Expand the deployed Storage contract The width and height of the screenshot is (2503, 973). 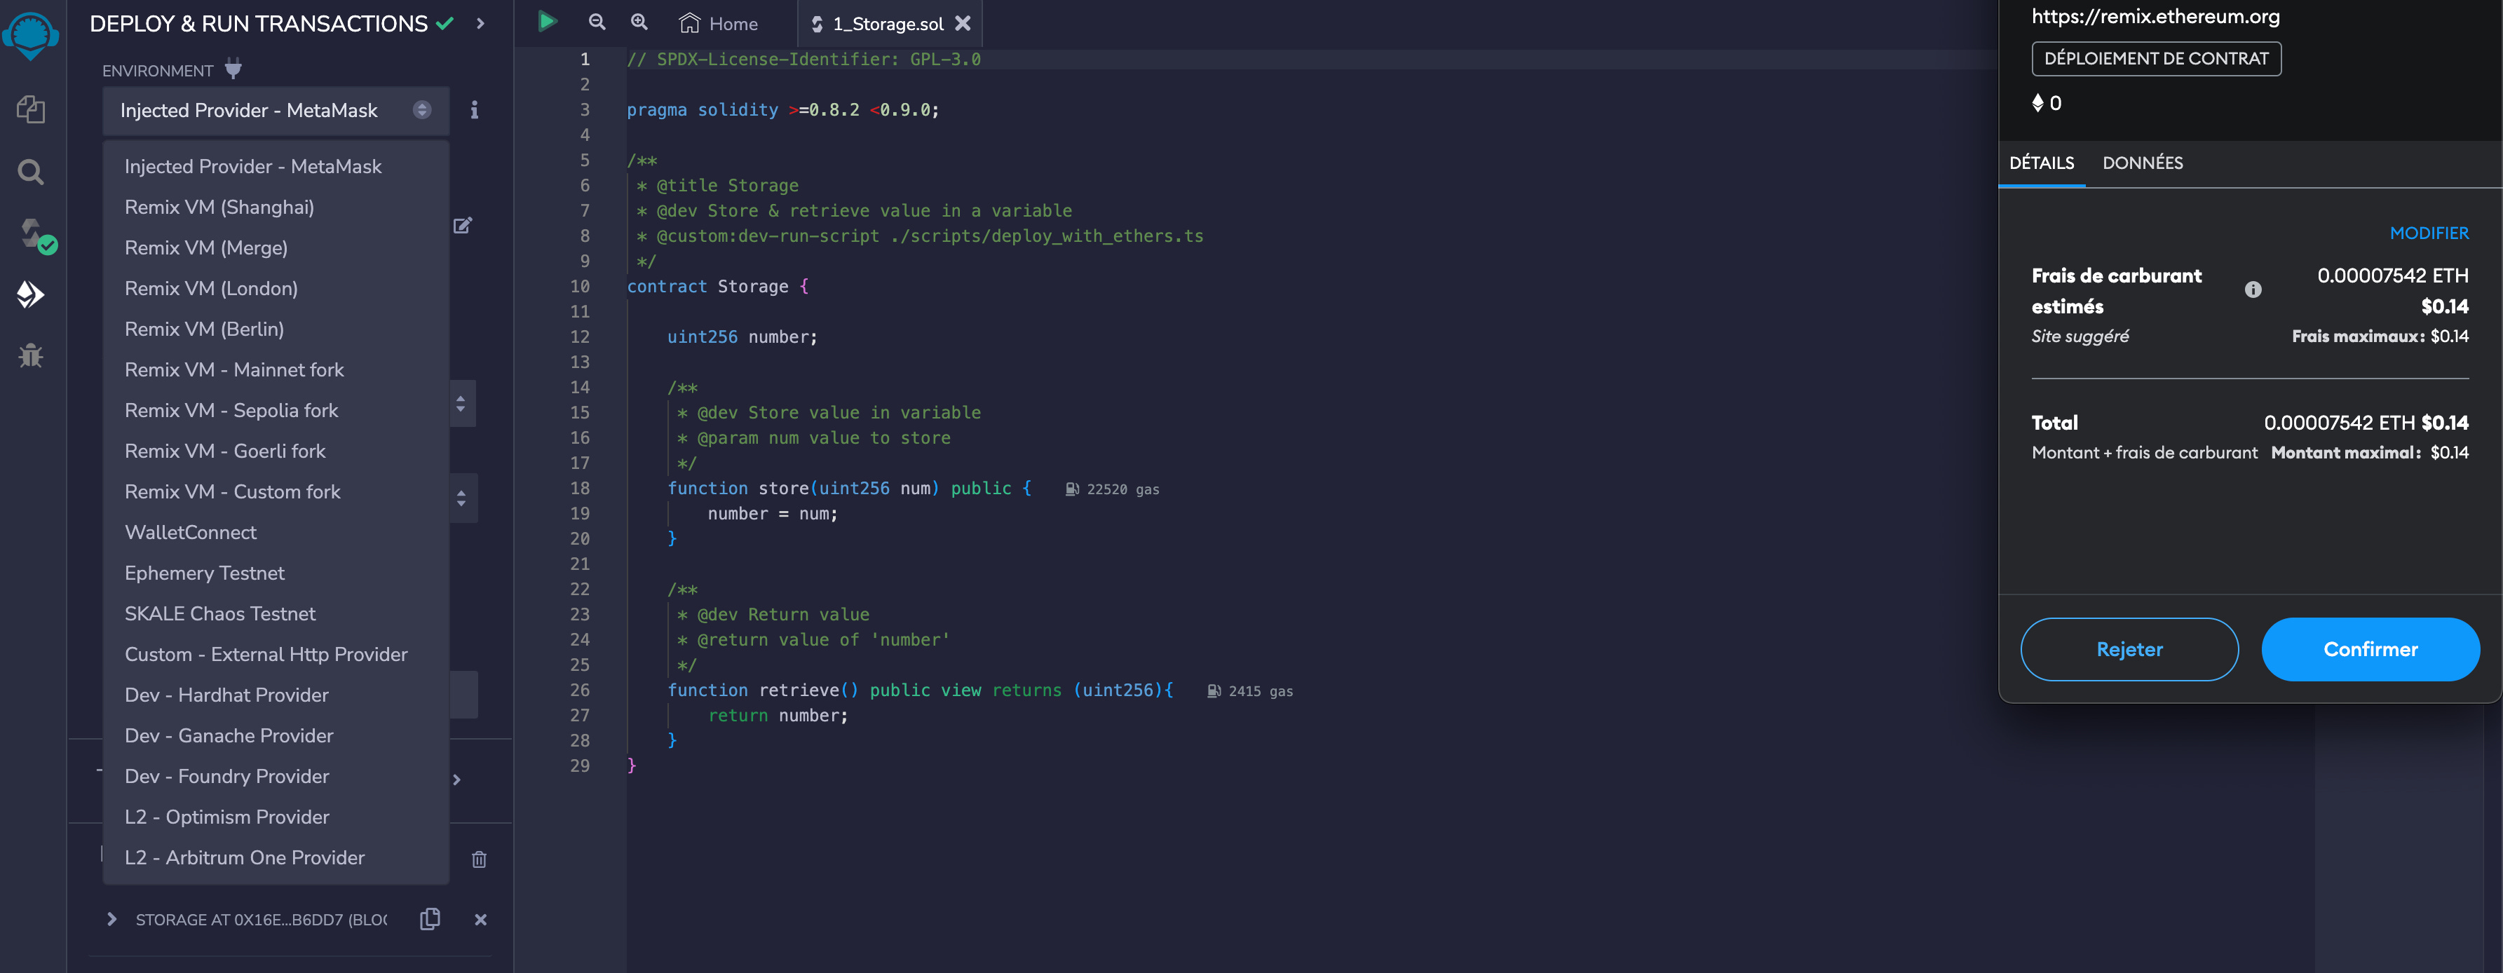coord(111,918)
